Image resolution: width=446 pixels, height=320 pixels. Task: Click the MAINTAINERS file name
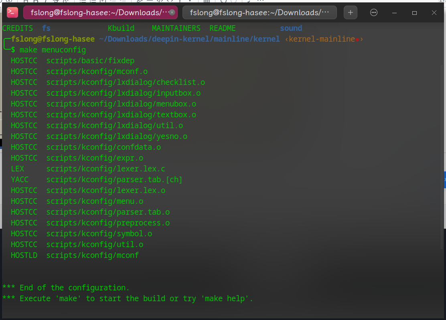tap(176, 28)
